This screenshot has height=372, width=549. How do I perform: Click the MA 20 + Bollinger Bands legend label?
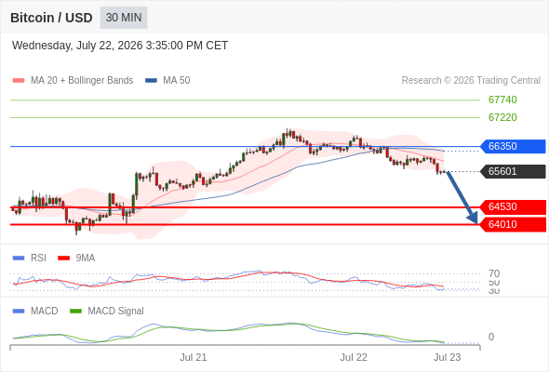[x=82, y=81]
